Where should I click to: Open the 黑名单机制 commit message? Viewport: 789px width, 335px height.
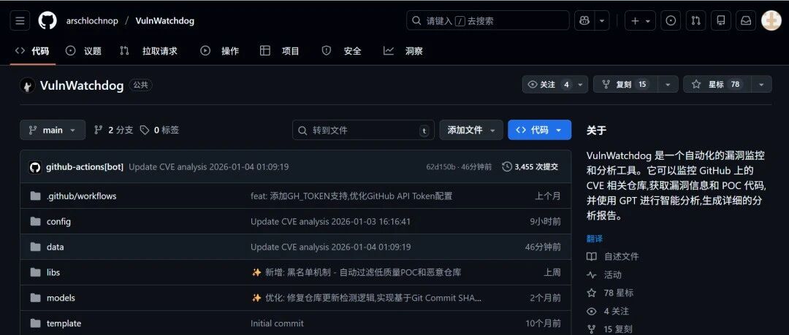[x=357, y=273]
